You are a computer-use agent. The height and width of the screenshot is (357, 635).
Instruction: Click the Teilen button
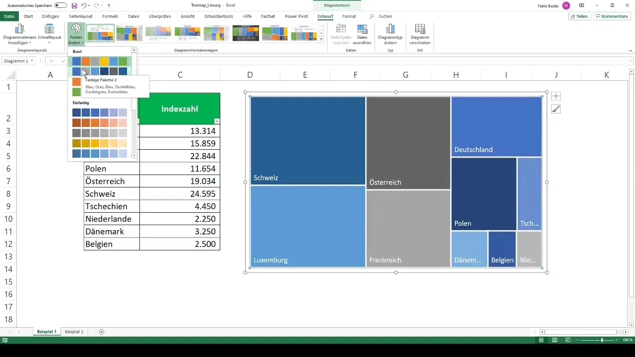point(579,16)
